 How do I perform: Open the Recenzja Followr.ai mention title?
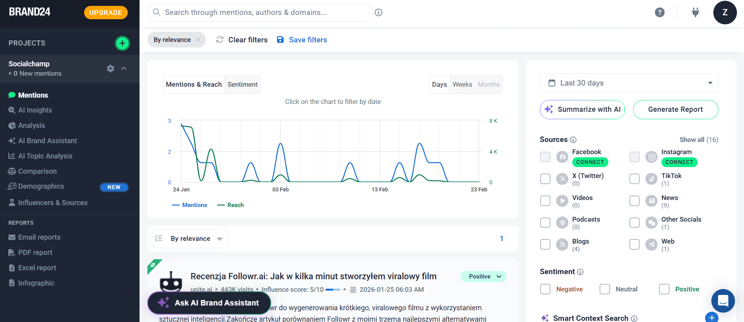tap(313, 276)
